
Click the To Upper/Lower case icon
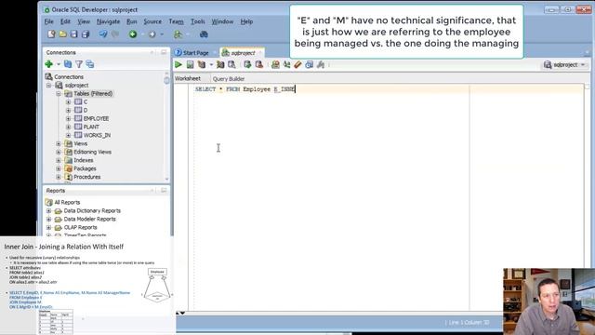[x=287, y=64]
